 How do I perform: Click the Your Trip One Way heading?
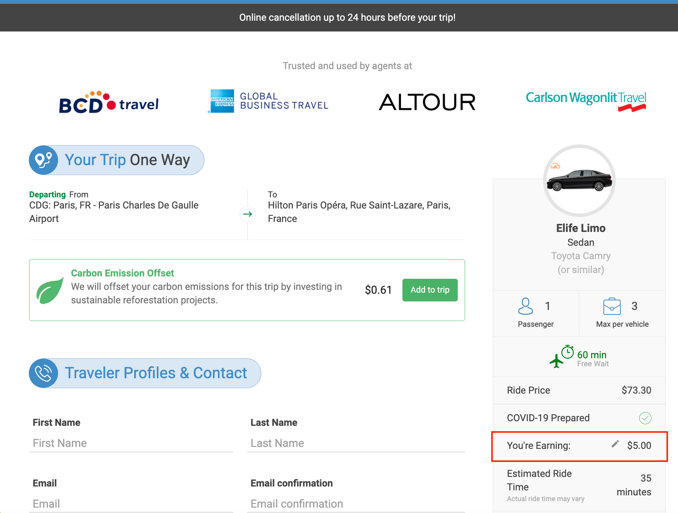[127, 160]
